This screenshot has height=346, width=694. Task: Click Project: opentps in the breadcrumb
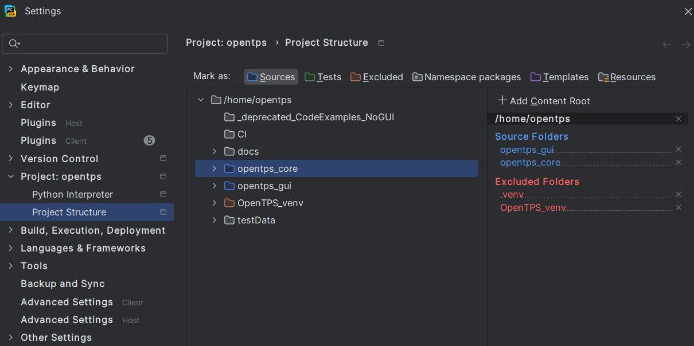pos(228,43)
